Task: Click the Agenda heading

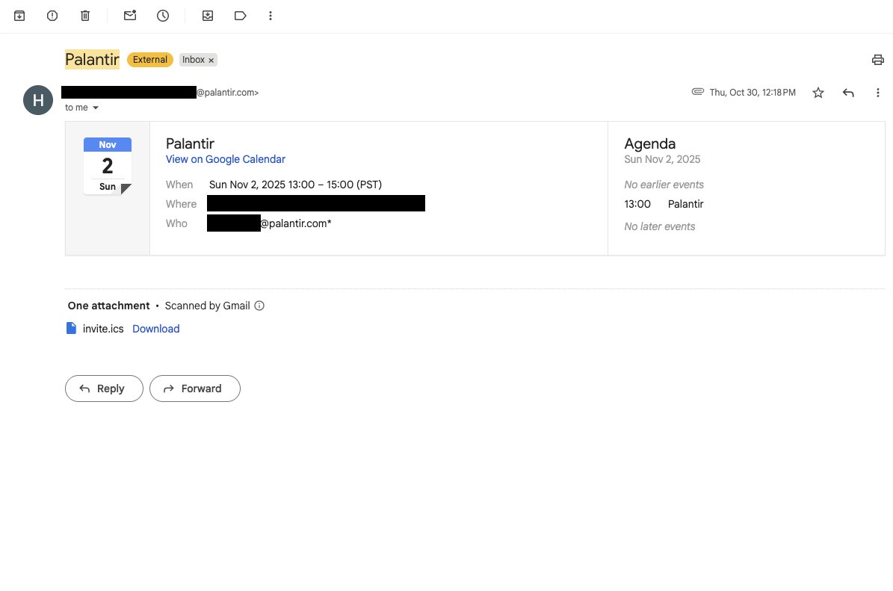Action: point(650,143)
